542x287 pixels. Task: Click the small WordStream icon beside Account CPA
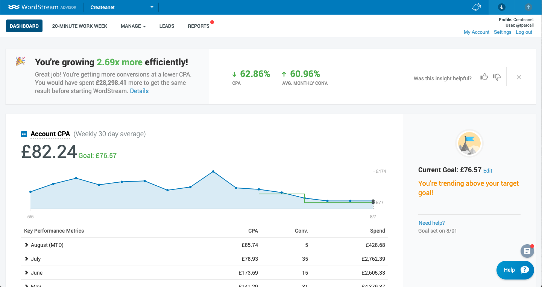24,134
